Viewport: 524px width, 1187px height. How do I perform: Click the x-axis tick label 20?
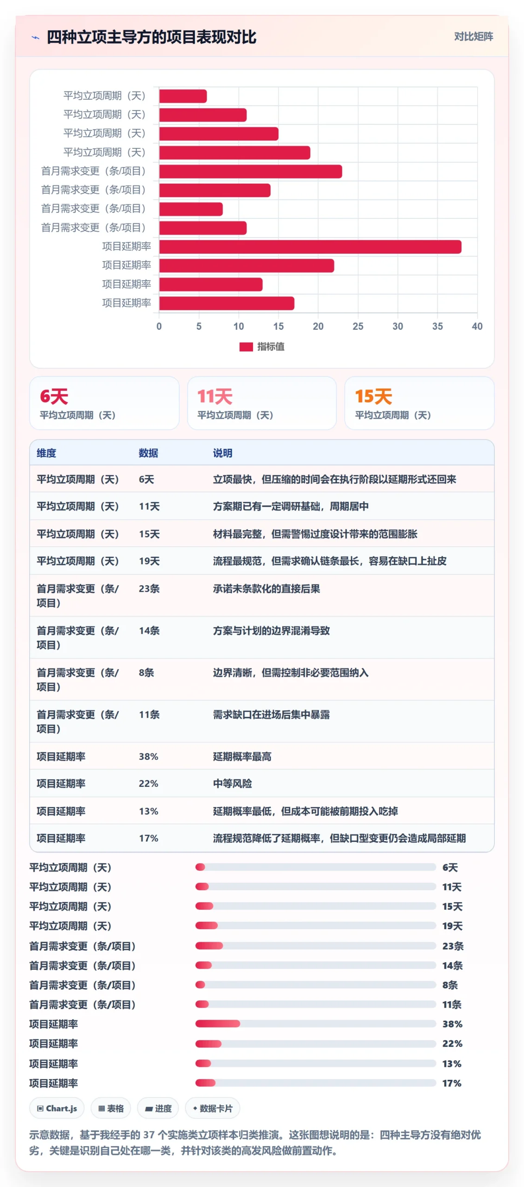click(318, 326)
